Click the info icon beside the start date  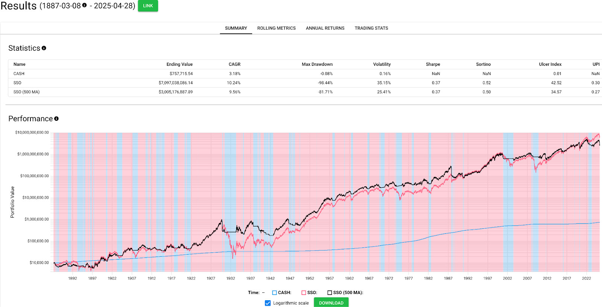pos(84,5)
